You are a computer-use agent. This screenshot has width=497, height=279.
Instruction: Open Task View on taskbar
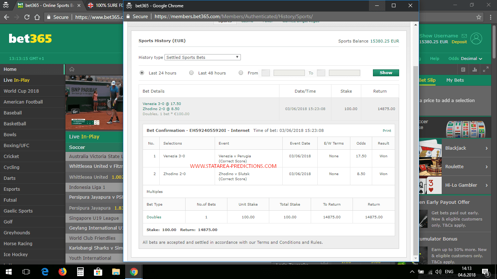pyautogui.click(x=26, y=272)
